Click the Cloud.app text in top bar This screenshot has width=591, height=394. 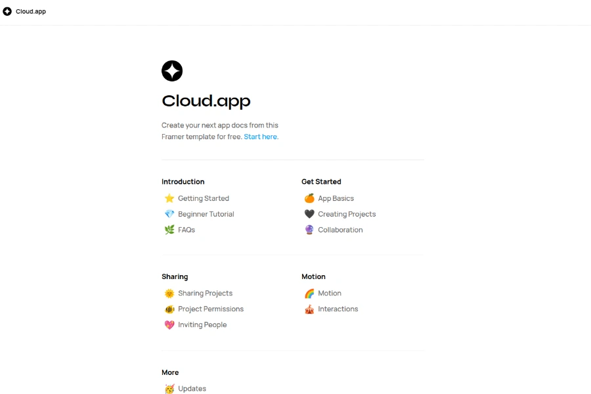(x=31, y=12)
